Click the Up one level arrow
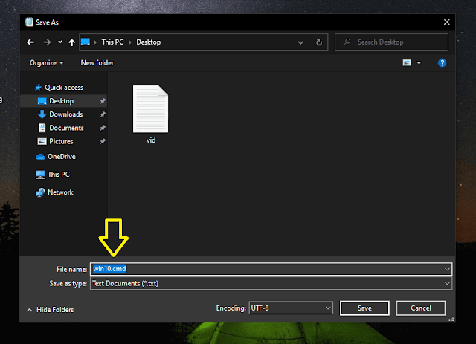Image resolution: width=476 pixels, height=344 pixels. coord(71,42)
